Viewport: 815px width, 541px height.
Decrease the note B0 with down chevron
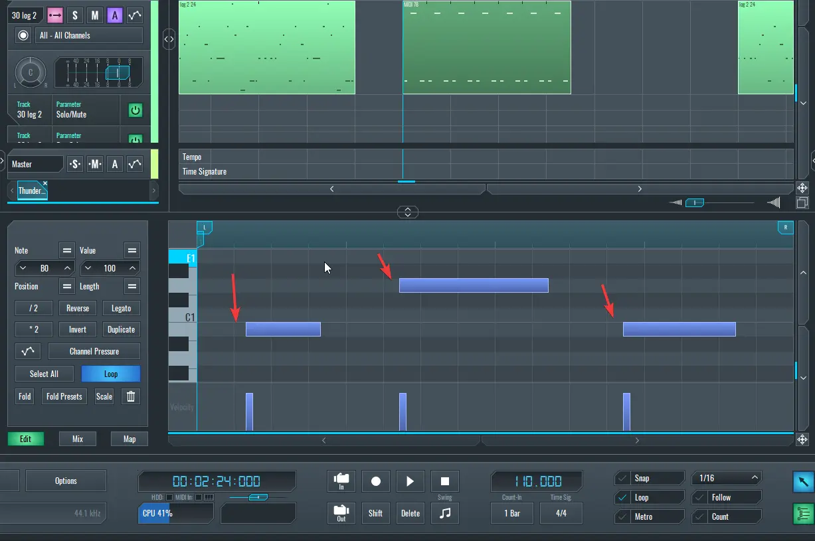point(23,268)
